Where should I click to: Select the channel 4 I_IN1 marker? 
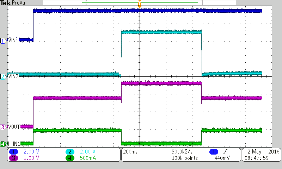click(3, 144)
